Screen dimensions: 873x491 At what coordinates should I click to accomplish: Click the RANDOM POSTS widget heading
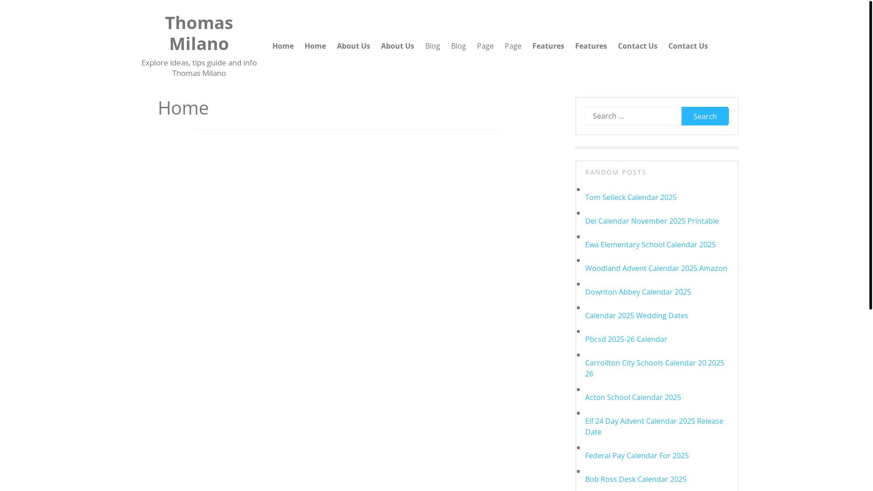point(616,172)
